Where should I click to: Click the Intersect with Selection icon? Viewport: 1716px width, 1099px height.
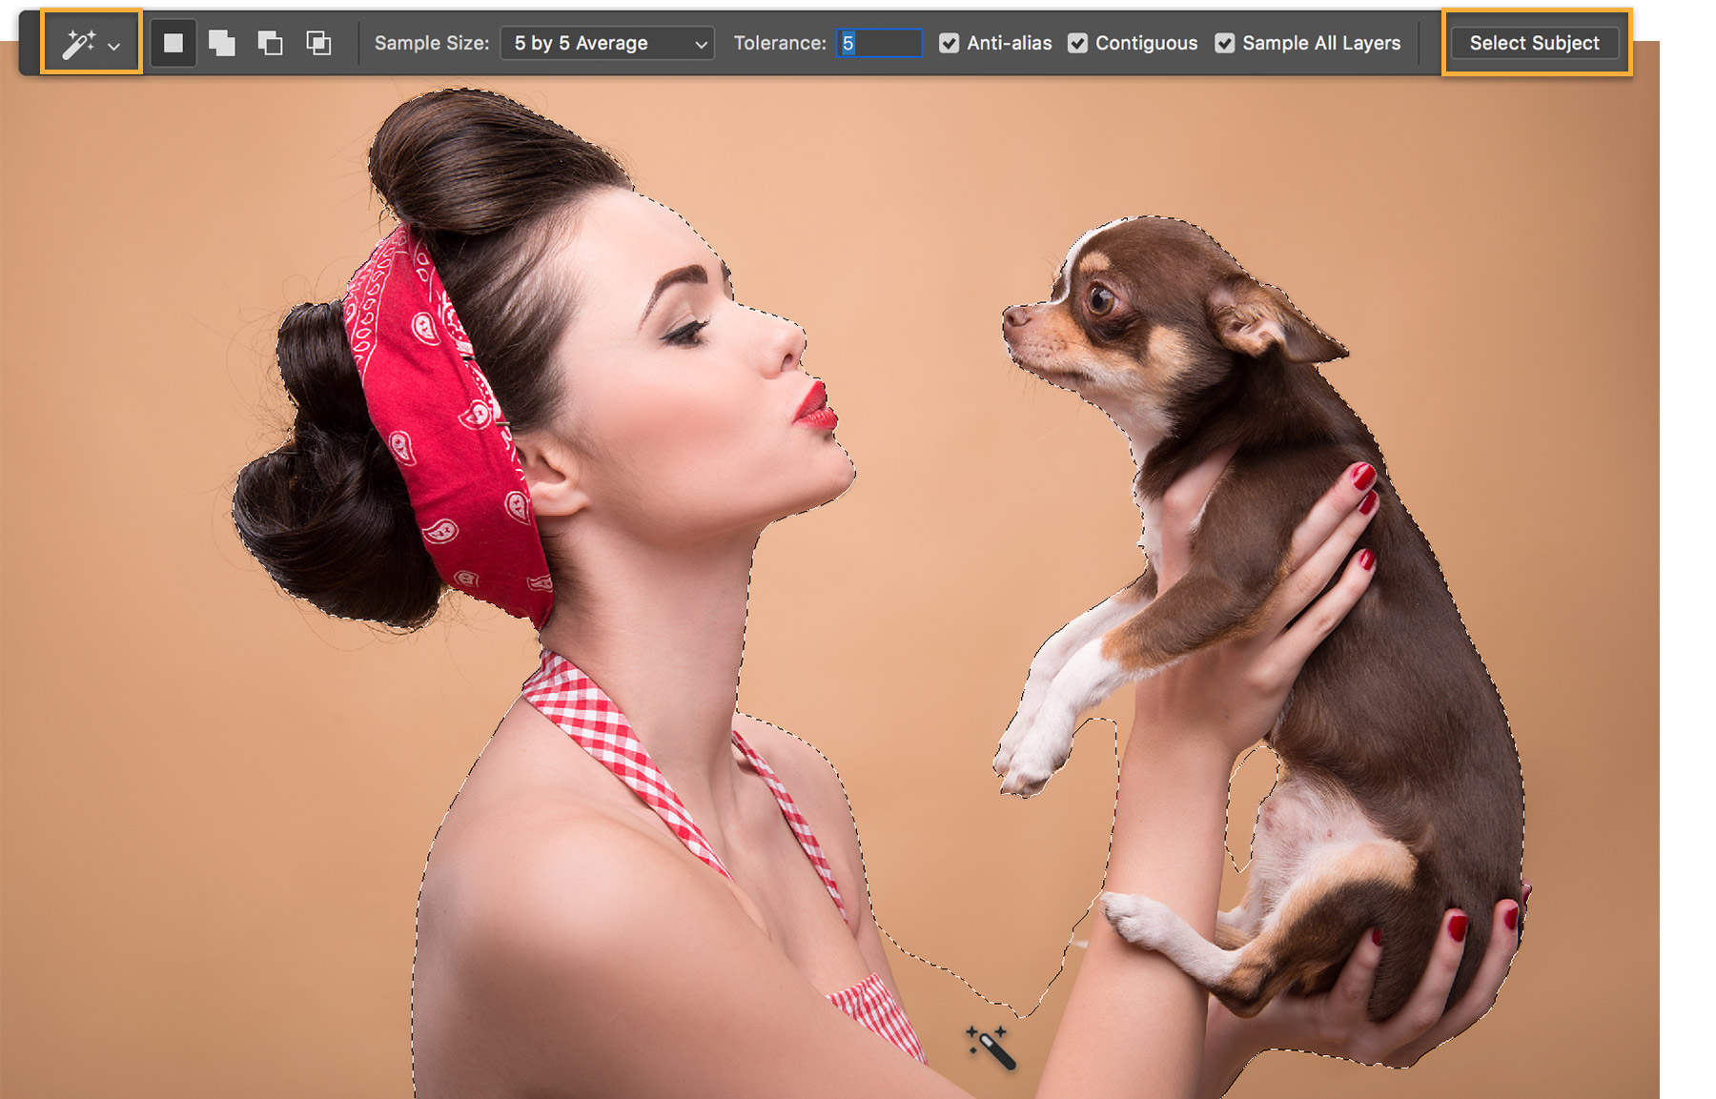click(320, 42)
